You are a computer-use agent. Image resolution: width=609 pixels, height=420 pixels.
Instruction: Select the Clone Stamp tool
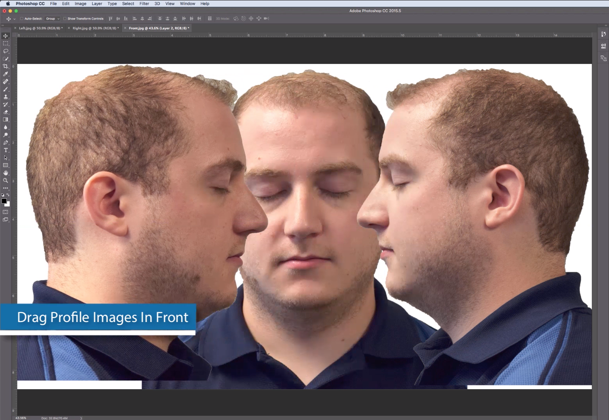click(5, 97)
